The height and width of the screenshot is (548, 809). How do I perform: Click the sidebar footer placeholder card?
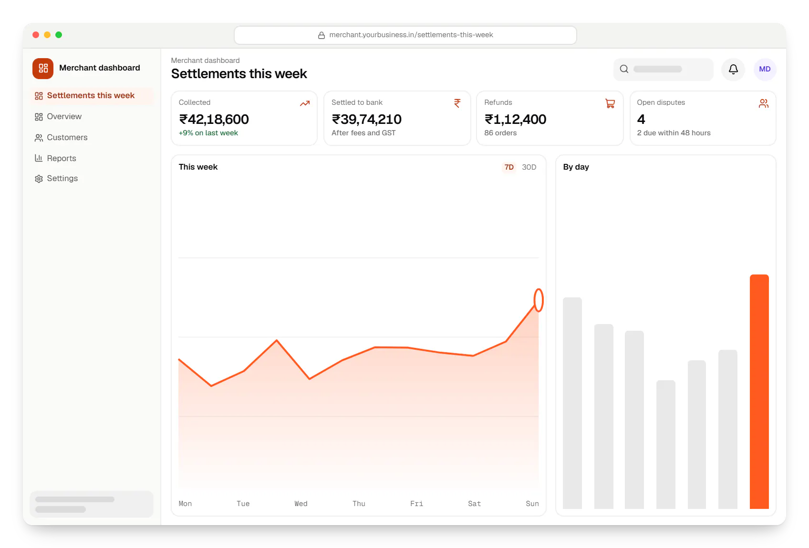click(92, 504)
